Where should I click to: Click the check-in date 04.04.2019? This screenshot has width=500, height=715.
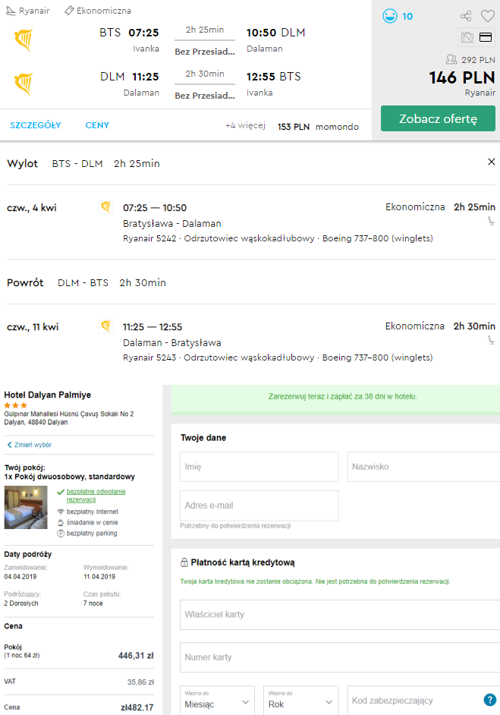(20, 577)
